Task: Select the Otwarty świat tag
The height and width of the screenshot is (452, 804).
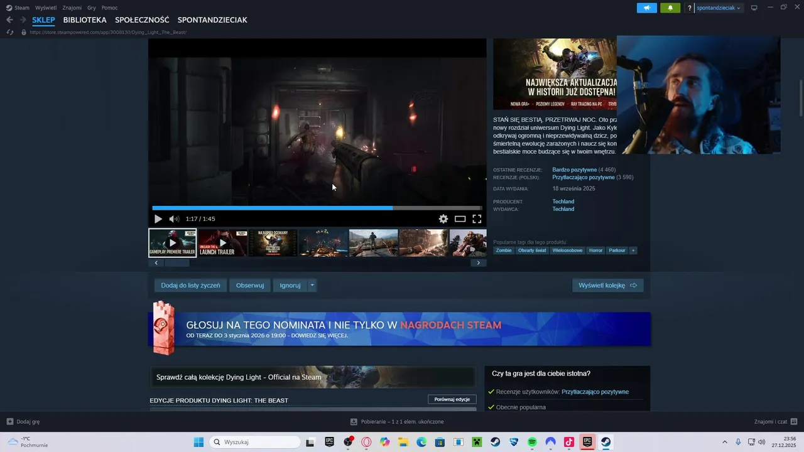Action: (x=531, y=250)
